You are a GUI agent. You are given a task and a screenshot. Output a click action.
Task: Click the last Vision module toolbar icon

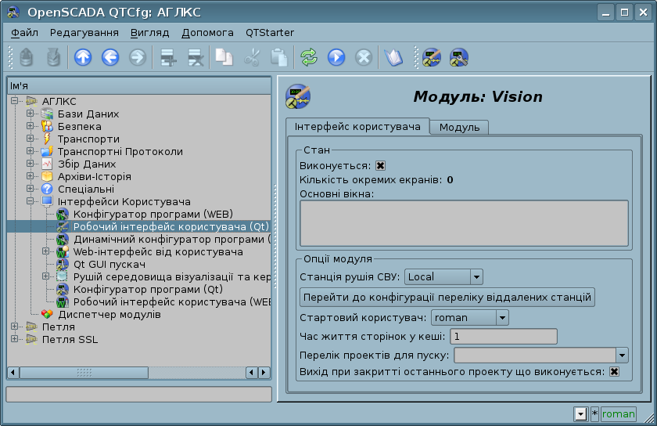(x=459, y=57)
